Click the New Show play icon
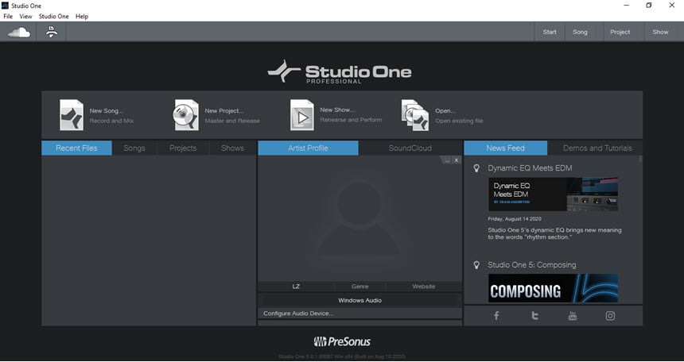This screenshot has width=684, height=362. click(302, 115)
